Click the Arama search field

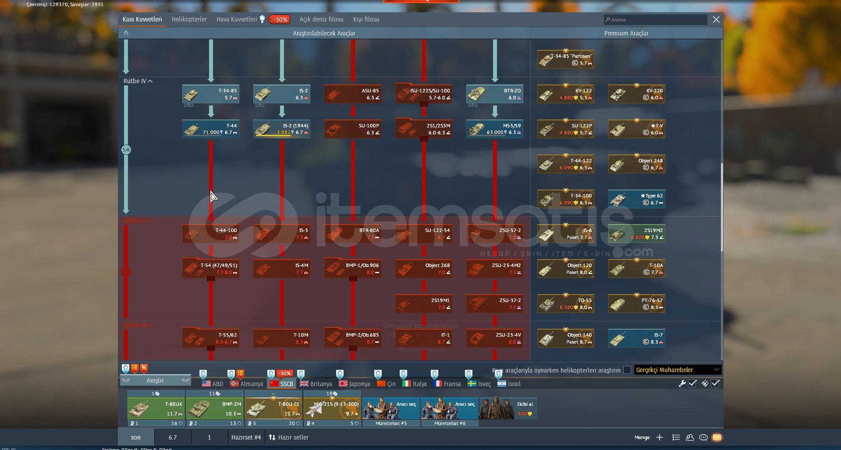pyautogui.click(x=656, y=20)
